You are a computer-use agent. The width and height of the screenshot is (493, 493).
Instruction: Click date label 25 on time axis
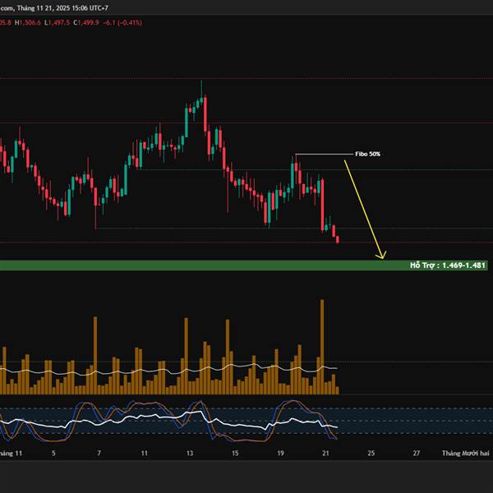pos(371,453)
